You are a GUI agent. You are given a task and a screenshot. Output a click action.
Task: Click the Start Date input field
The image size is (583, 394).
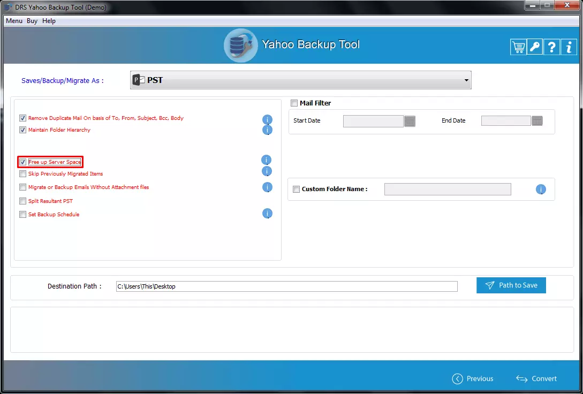[373, 121]
